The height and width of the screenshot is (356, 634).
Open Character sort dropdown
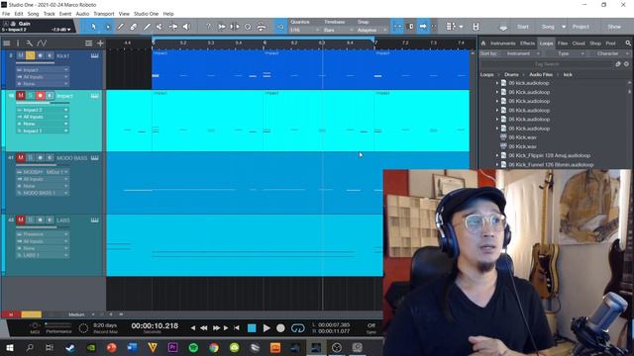(610, 53)
